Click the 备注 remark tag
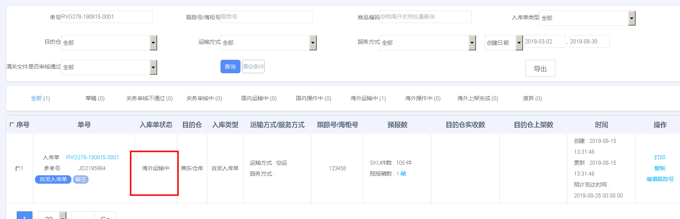The image size is (680, 219). click(x=81, y=179)
